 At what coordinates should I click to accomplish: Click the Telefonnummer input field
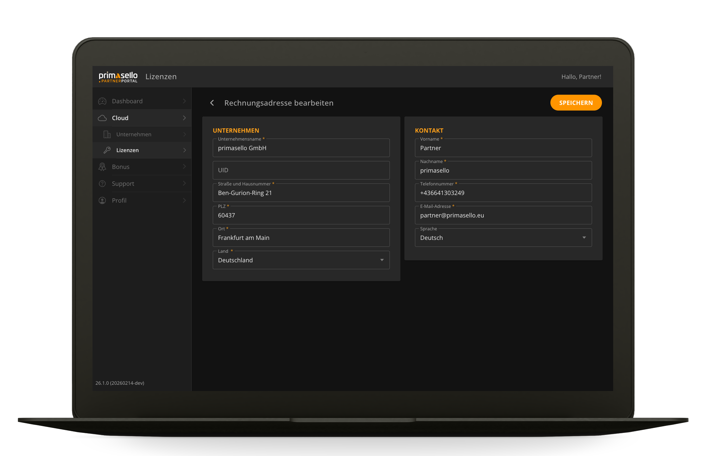[503, 193]
